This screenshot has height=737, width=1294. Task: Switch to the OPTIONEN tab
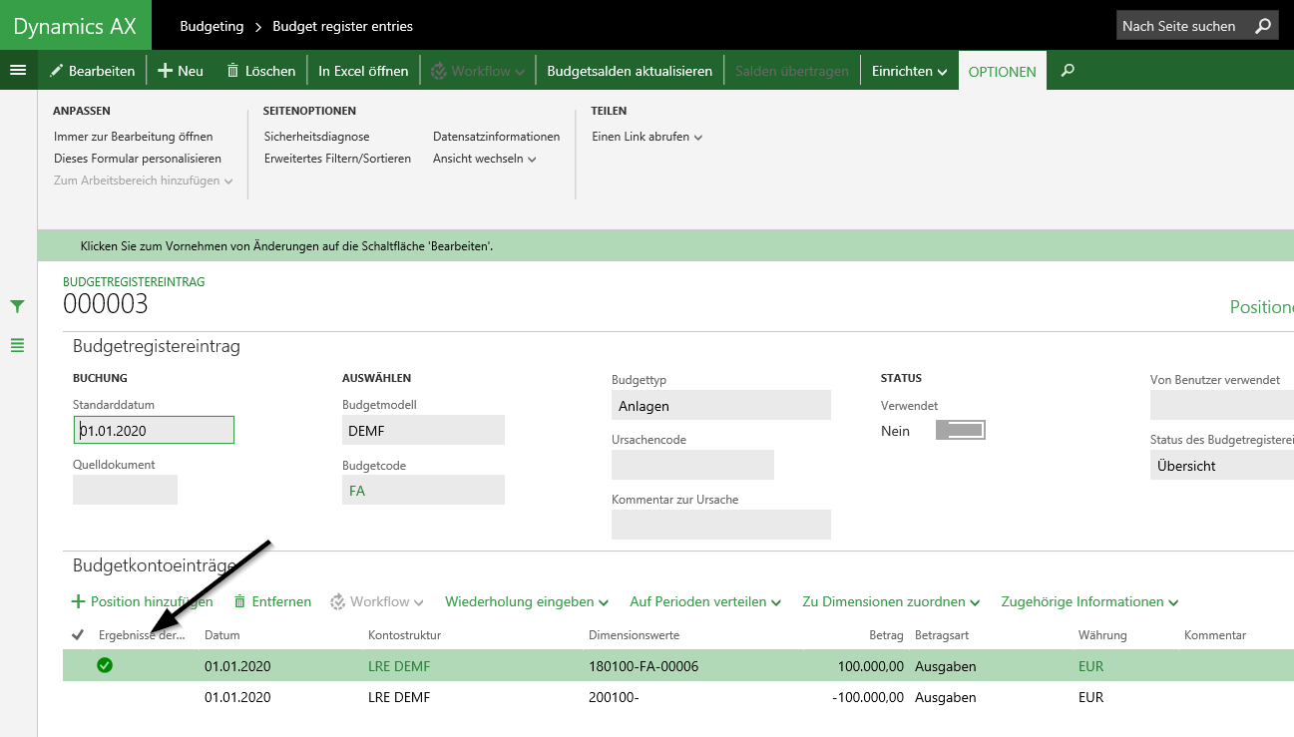(1002, 72)
